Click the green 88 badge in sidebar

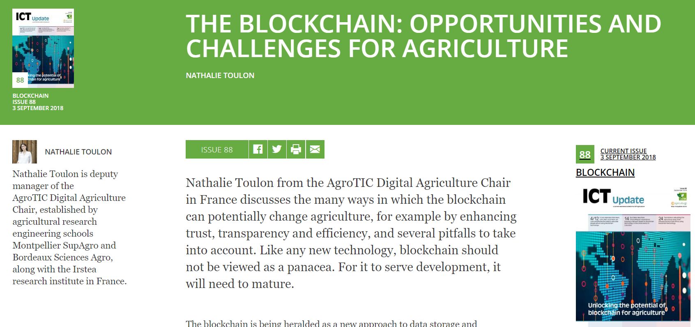tap(585, 154)
